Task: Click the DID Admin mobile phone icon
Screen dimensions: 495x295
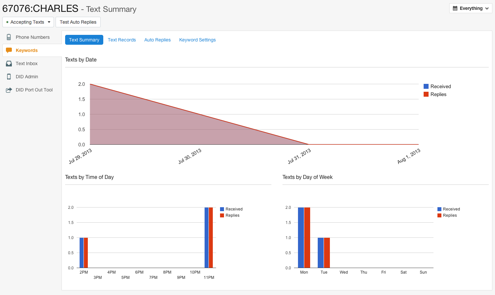Action: 9,77
